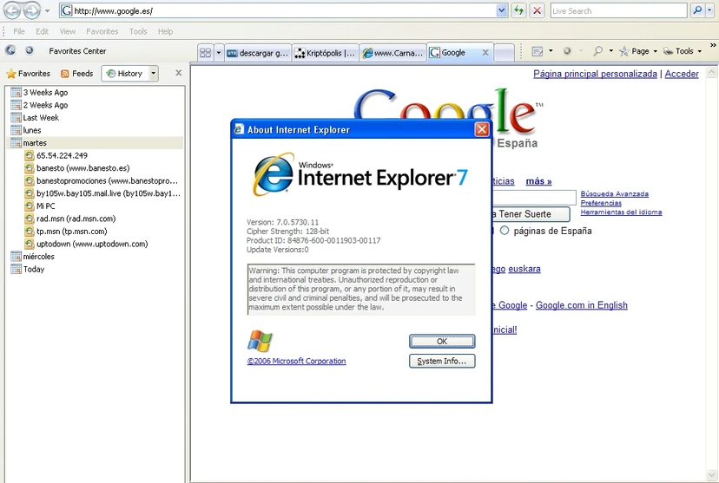719x483 pixels.
Task: Switch to the www.Carna... tab
Action: [x=393, y=53]
